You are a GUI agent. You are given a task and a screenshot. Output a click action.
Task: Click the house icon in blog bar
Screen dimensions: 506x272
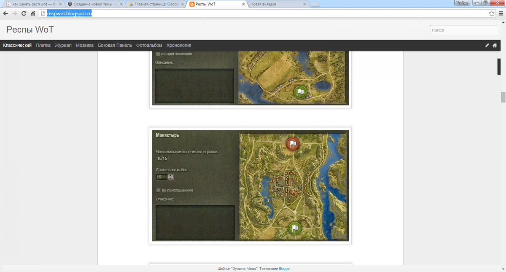495,45
